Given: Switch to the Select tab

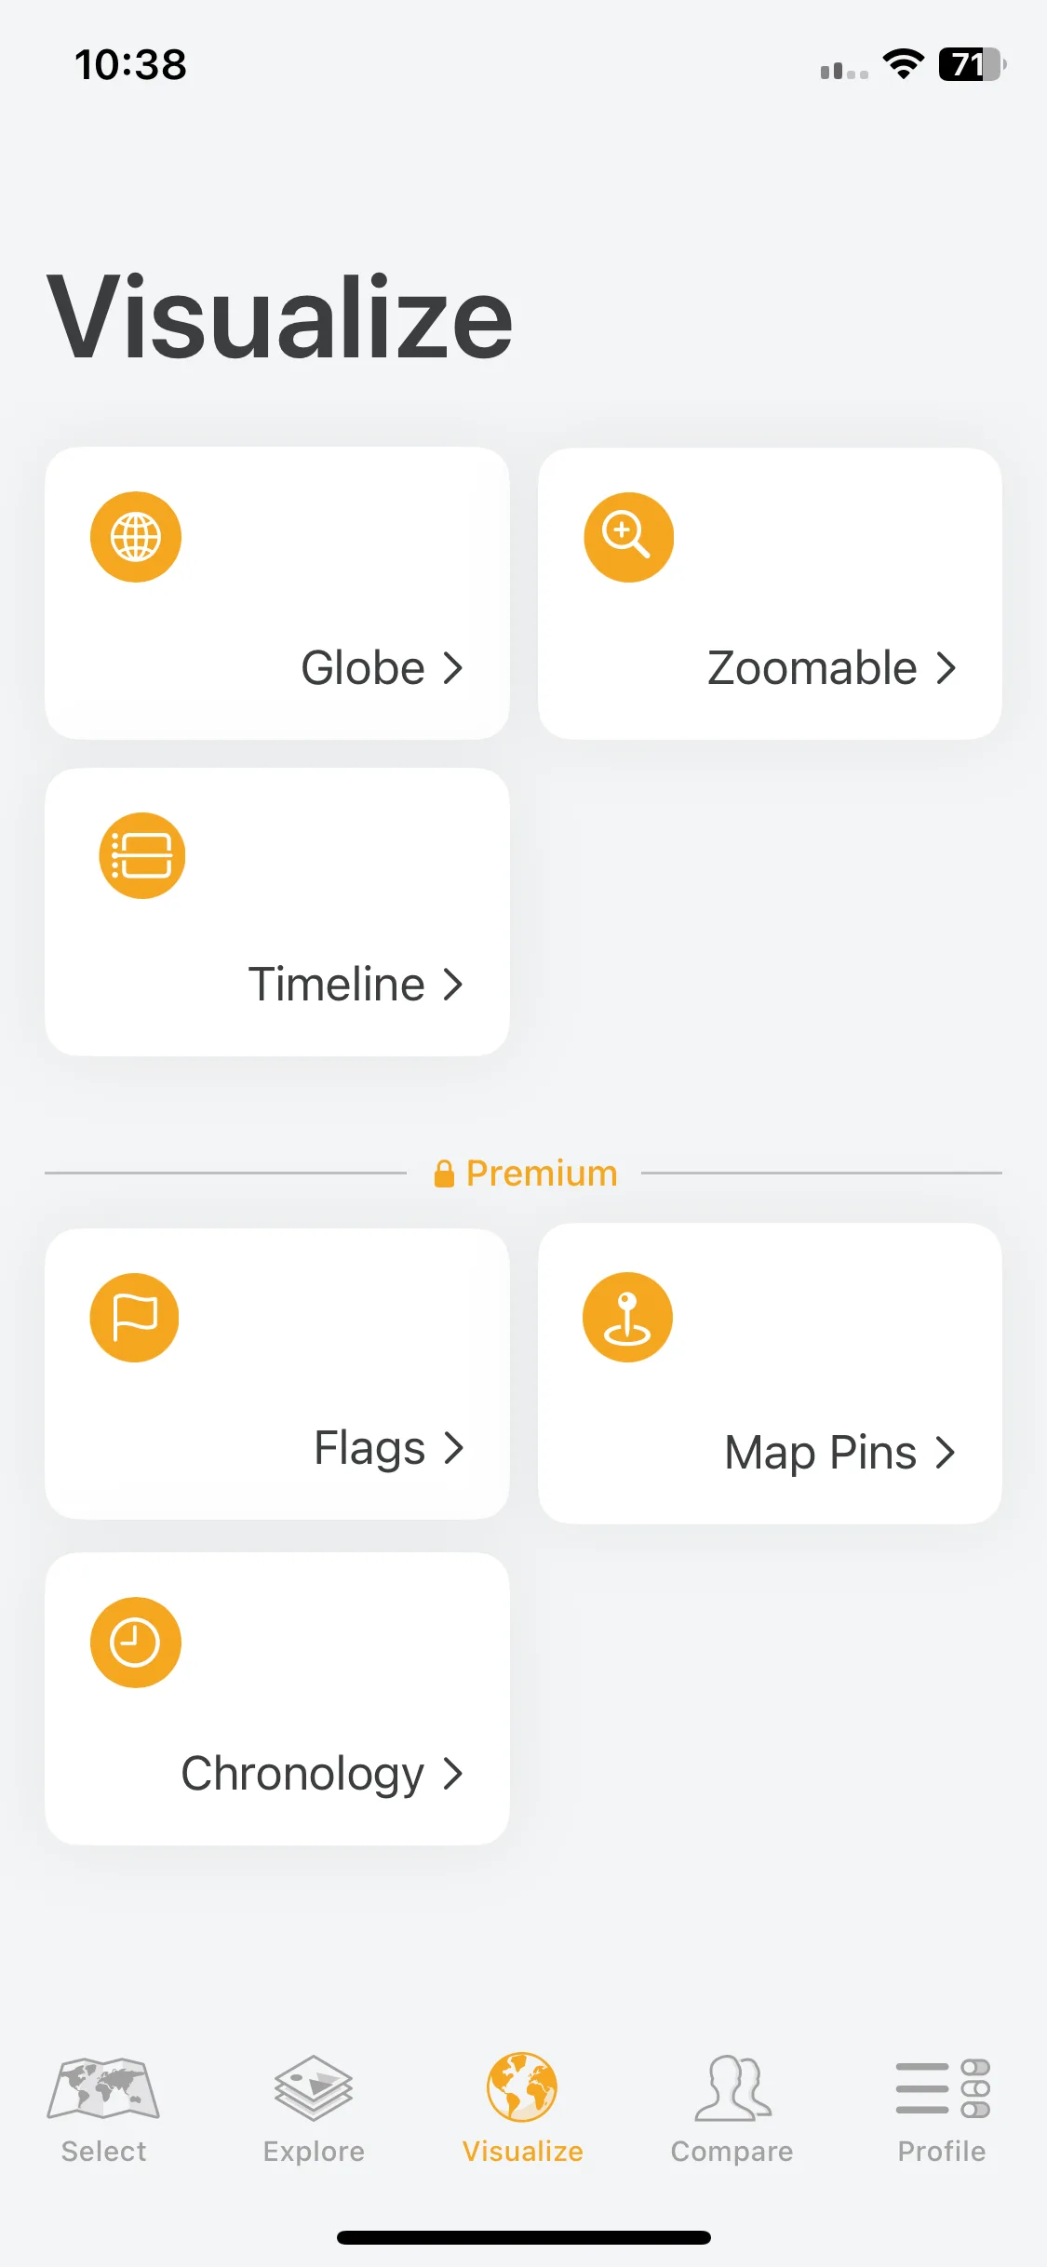Looking at the screenshot, I should pyautogui.click(x=103, y=2111).
